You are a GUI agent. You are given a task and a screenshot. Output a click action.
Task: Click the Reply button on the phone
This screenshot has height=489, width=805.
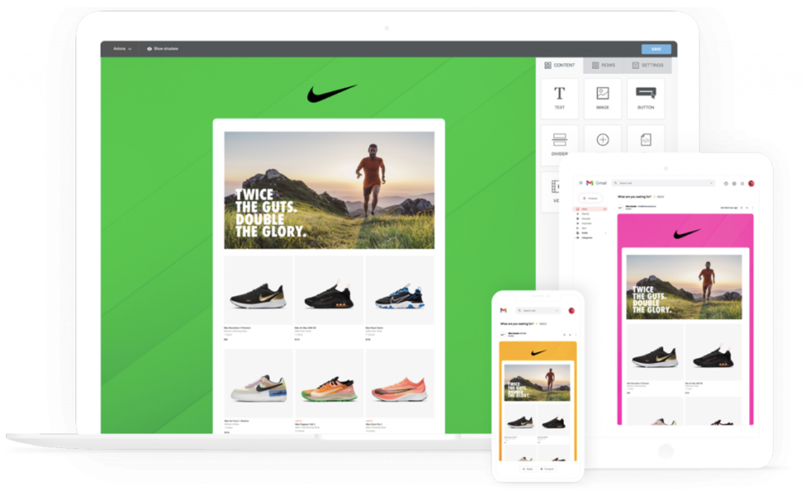(526, 469)
